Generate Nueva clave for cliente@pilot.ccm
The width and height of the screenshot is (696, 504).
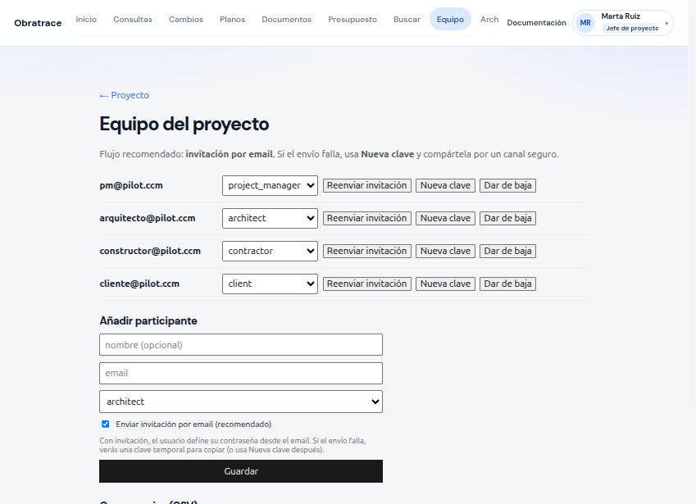pyautogui.click(x=446, y=284)
